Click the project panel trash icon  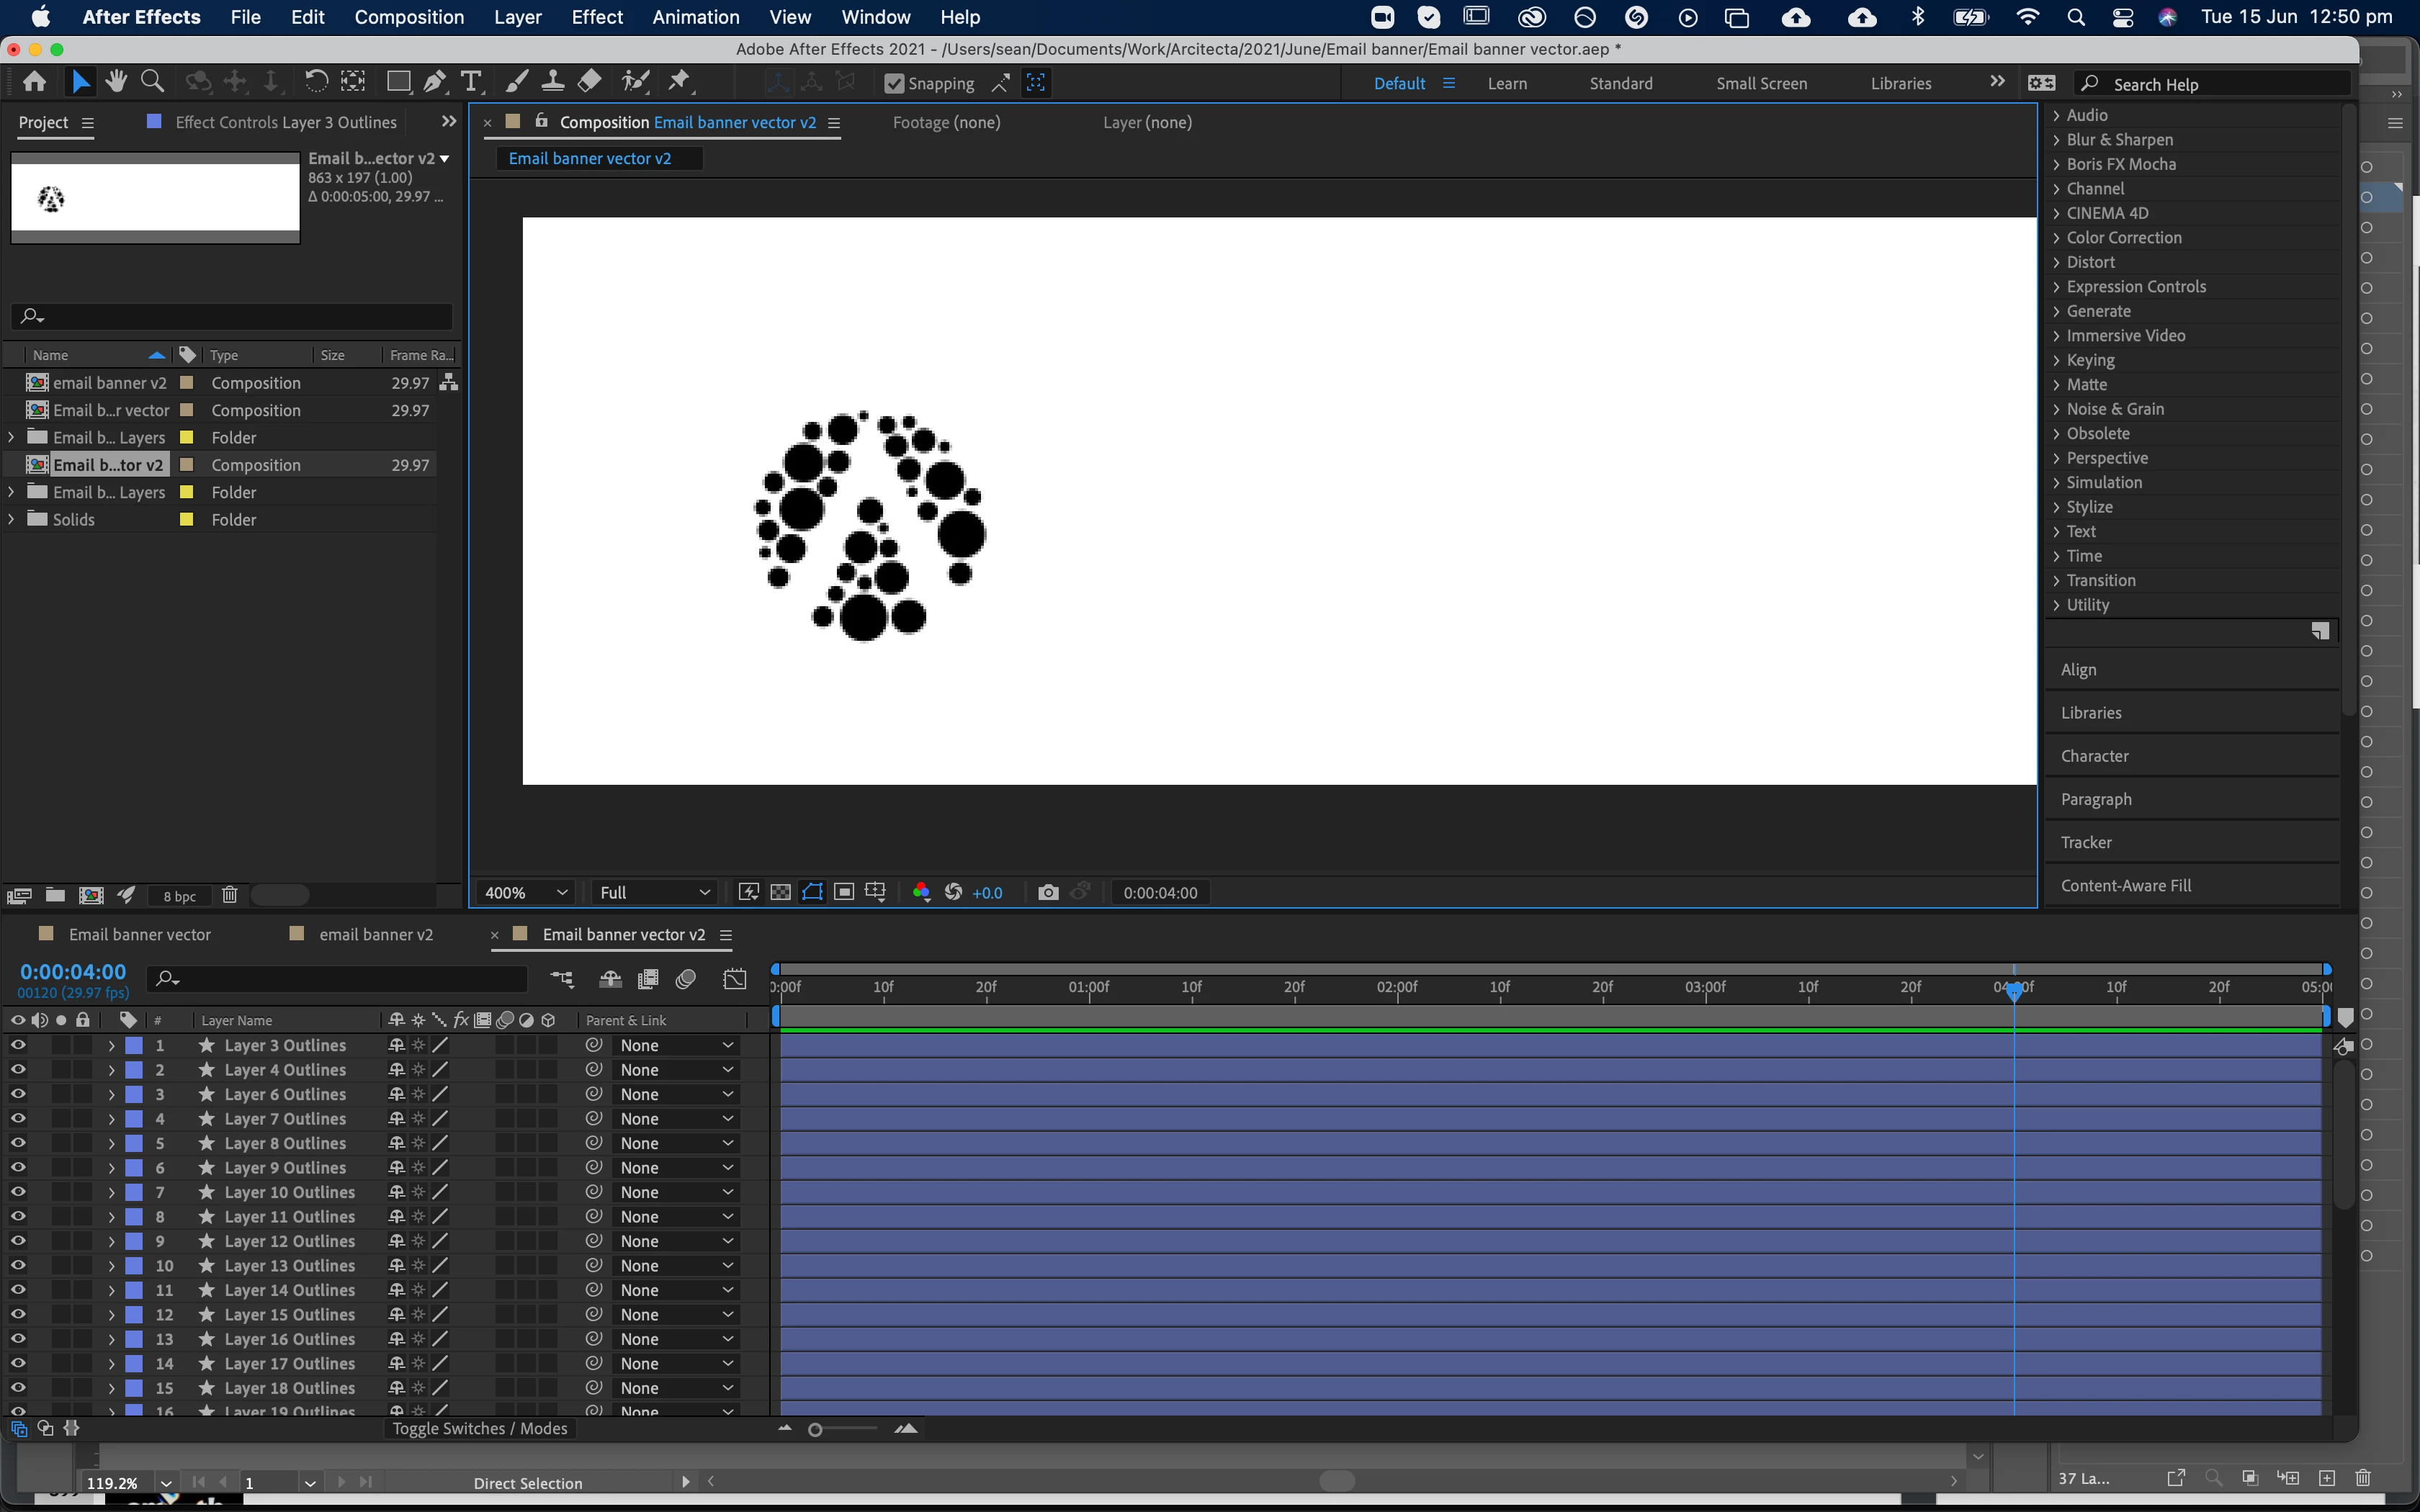point(229,895)
